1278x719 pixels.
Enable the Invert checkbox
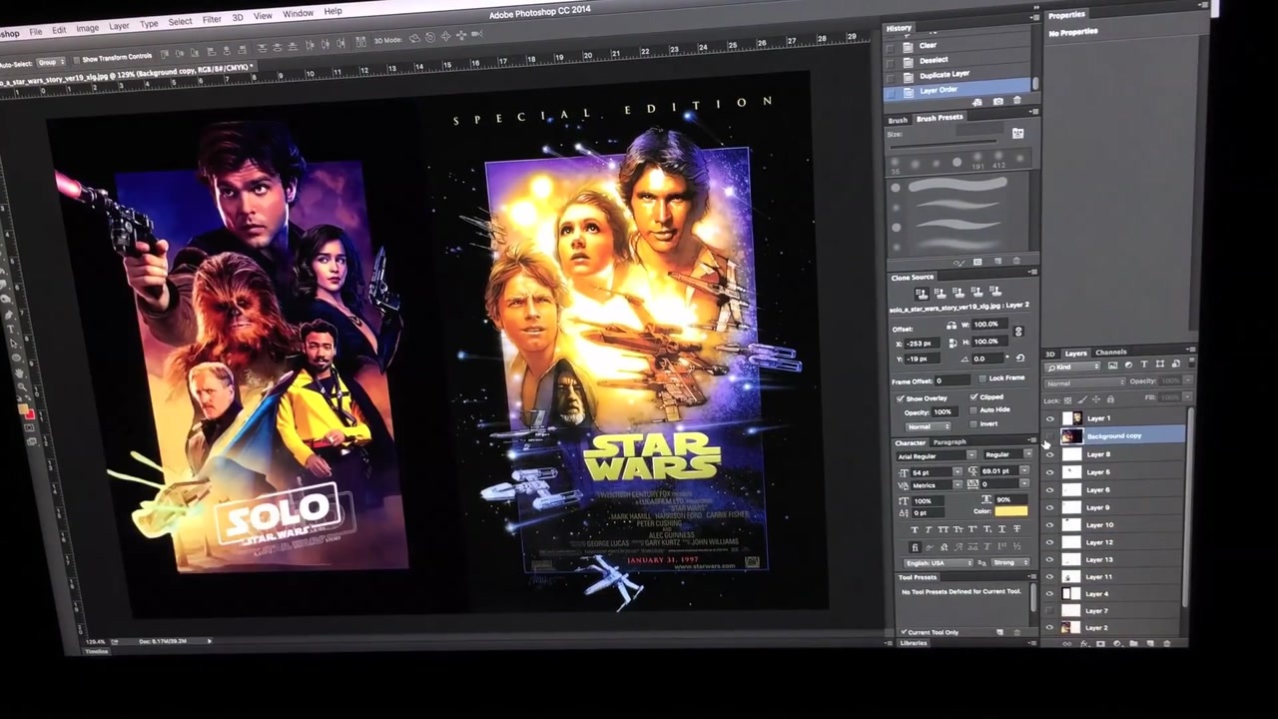pos(972,423)
